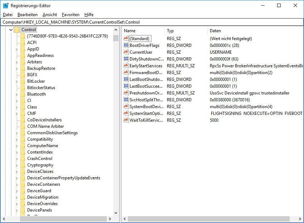Click the SystemBootDevi... string icon
The image size is (304, 223).
[x=126, y=106]
